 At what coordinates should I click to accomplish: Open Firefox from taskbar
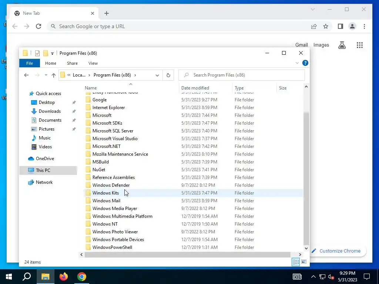pyautogui.click(x=64, y=277)
